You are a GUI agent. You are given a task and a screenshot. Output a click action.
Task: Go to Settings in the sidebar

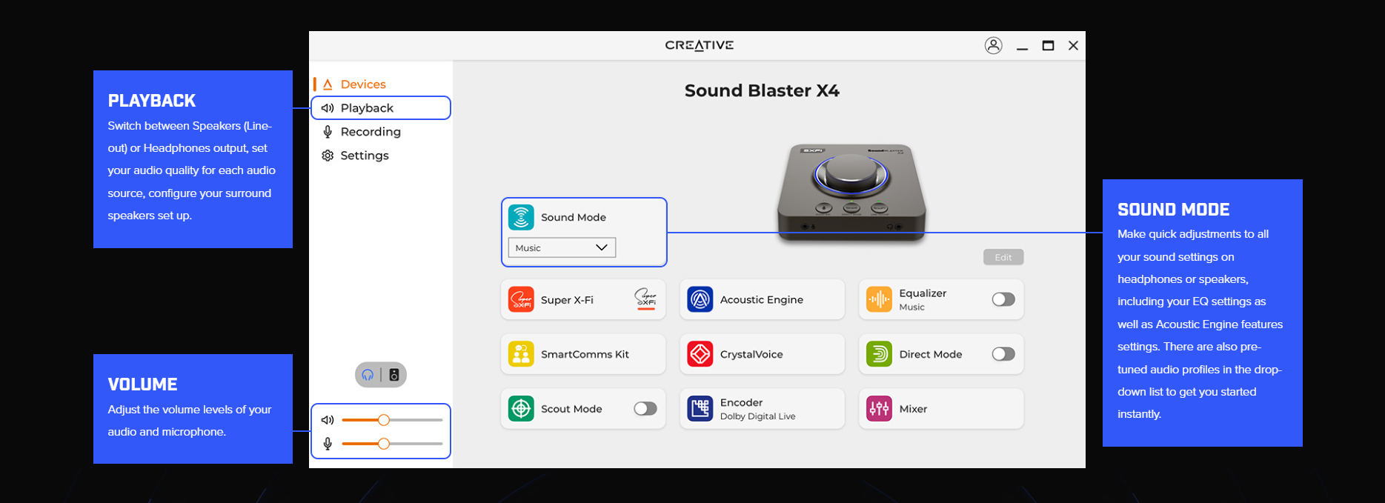[x=364, y=156]
